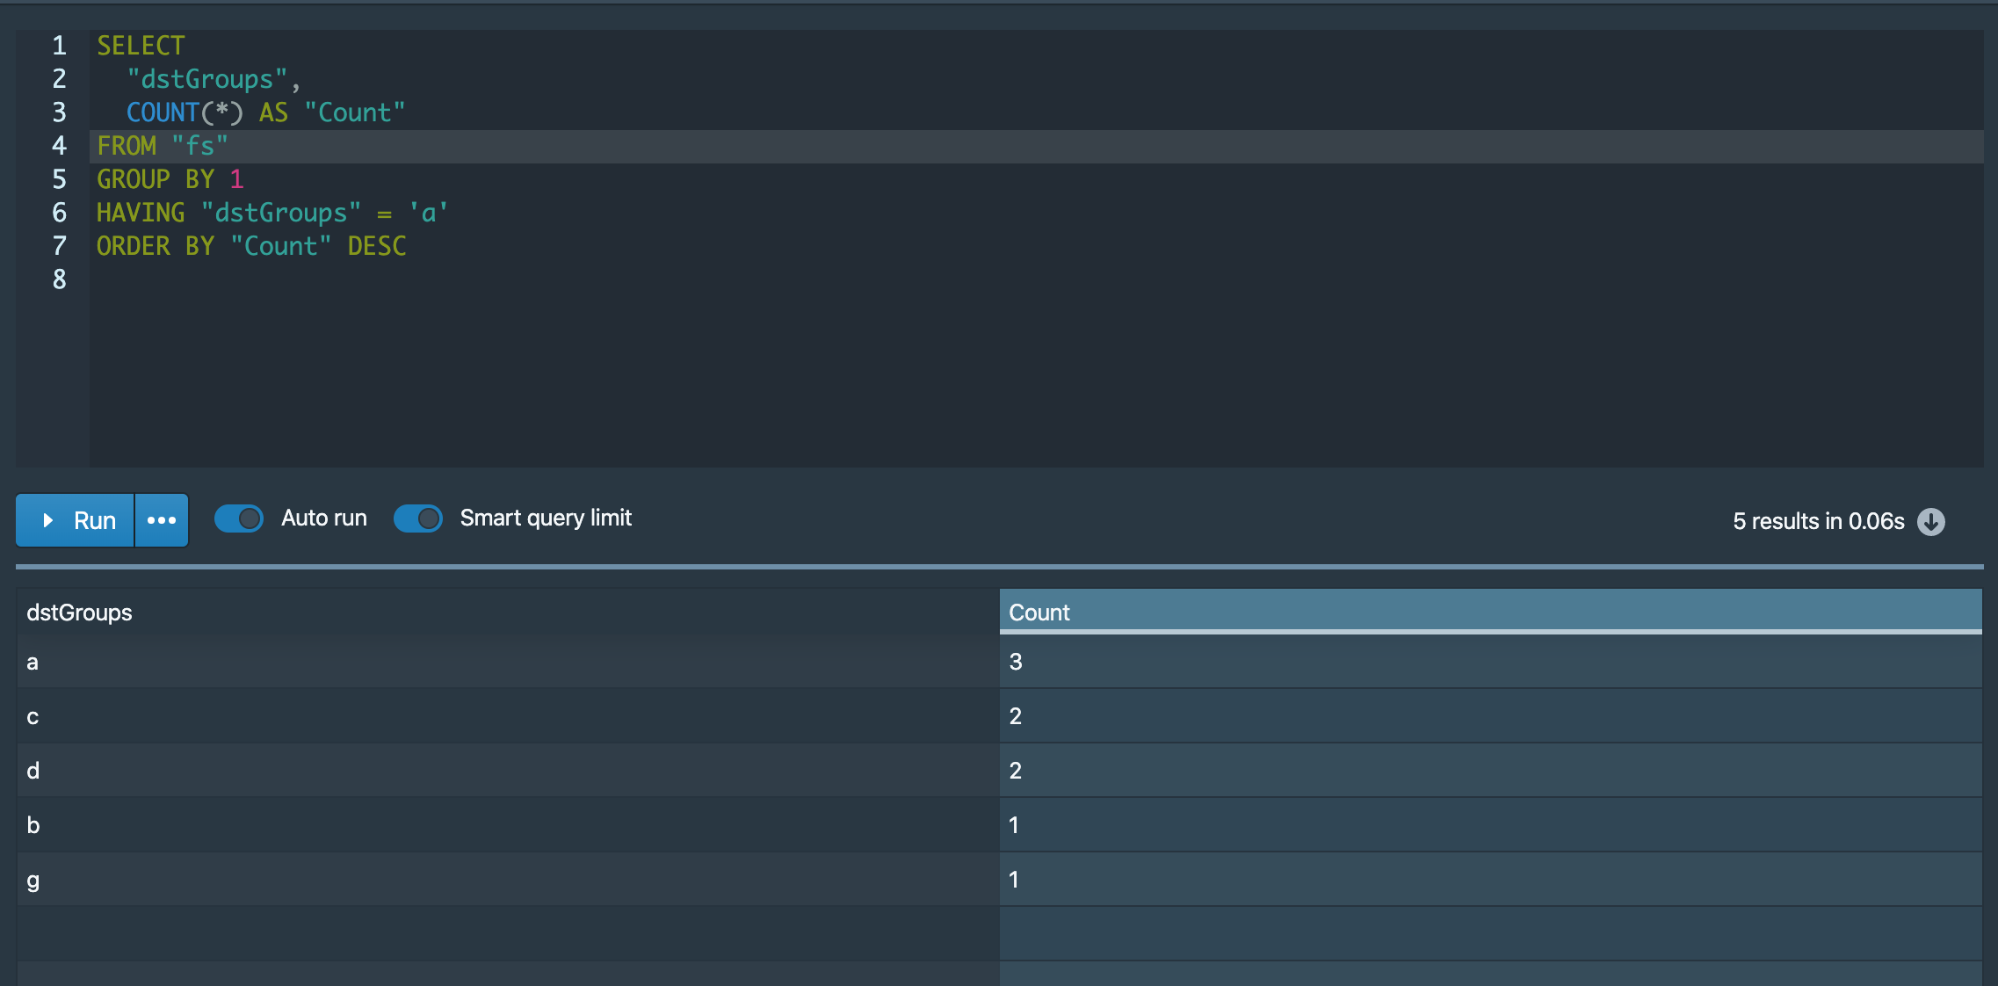Viewport: 1998px width, 986px height.
Task: Click the COUNT(*) function in editor
Action: (x=183, y=112)
